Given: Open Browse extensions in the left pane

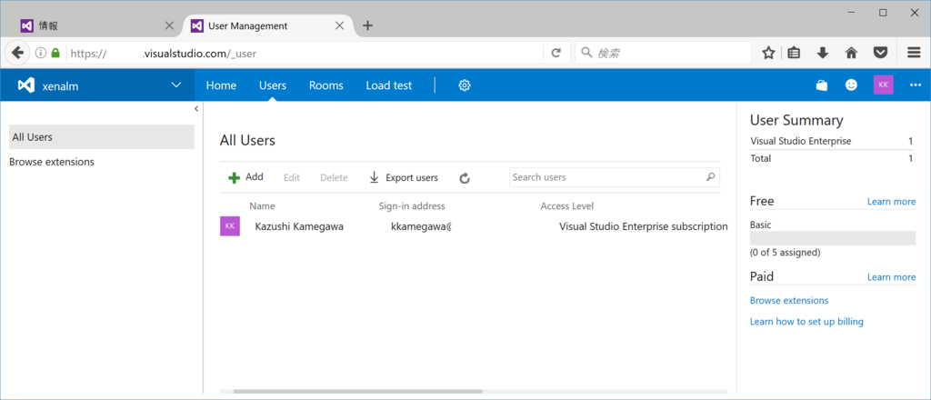Looking at the screenshot, I should click(52, 162).
